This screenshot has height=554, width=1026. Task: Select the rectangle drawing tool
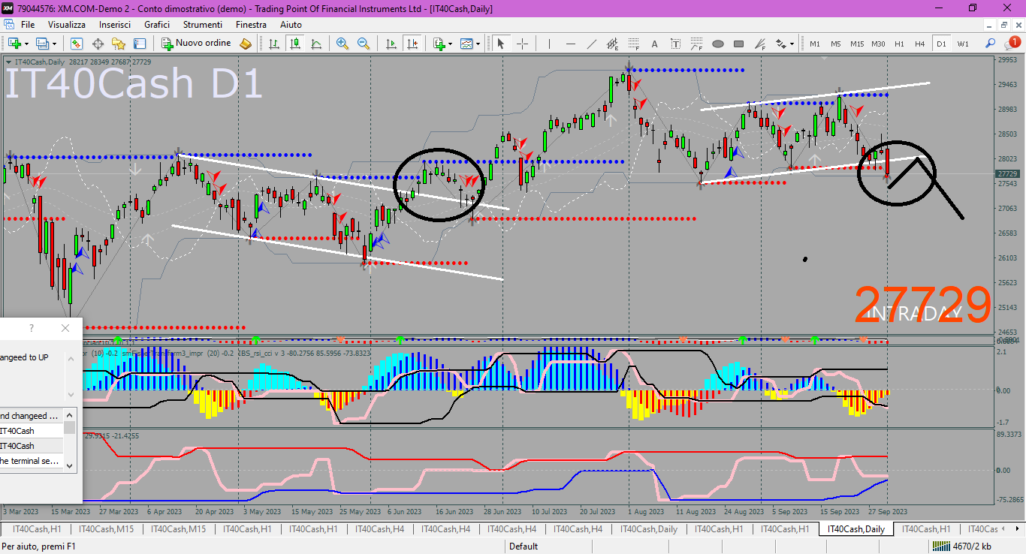point(738,44)
